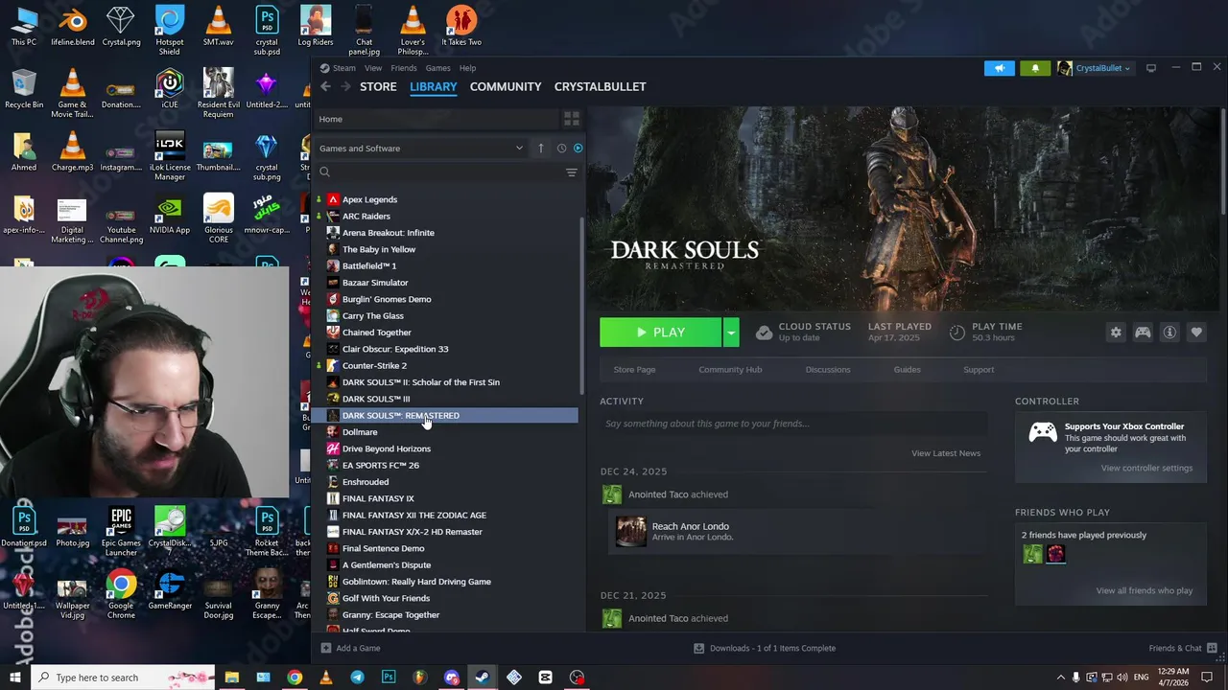Viewport: 1228px width, 690px height.
Task: Select the Recycle Bin desktop icon
Action: pos(24,90)
